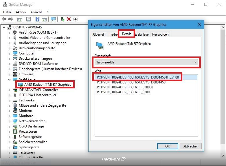The width and height of the screenshot is (226, 166).
Task: Open the Ansicht menu
Action: (x=36, y=12)
